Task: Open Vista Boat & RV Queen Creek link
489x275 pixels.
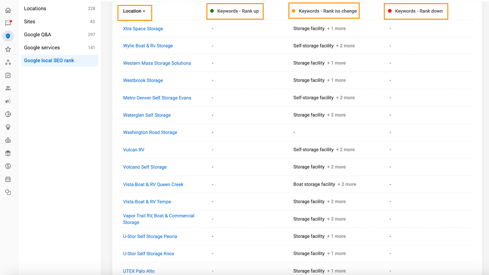Action: pos(153,184)
